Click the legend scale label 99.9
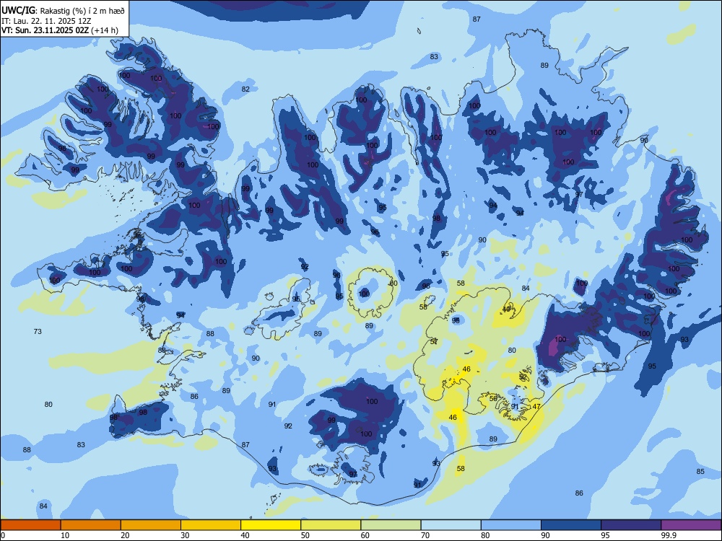722x541 pixels. [669, 535]
